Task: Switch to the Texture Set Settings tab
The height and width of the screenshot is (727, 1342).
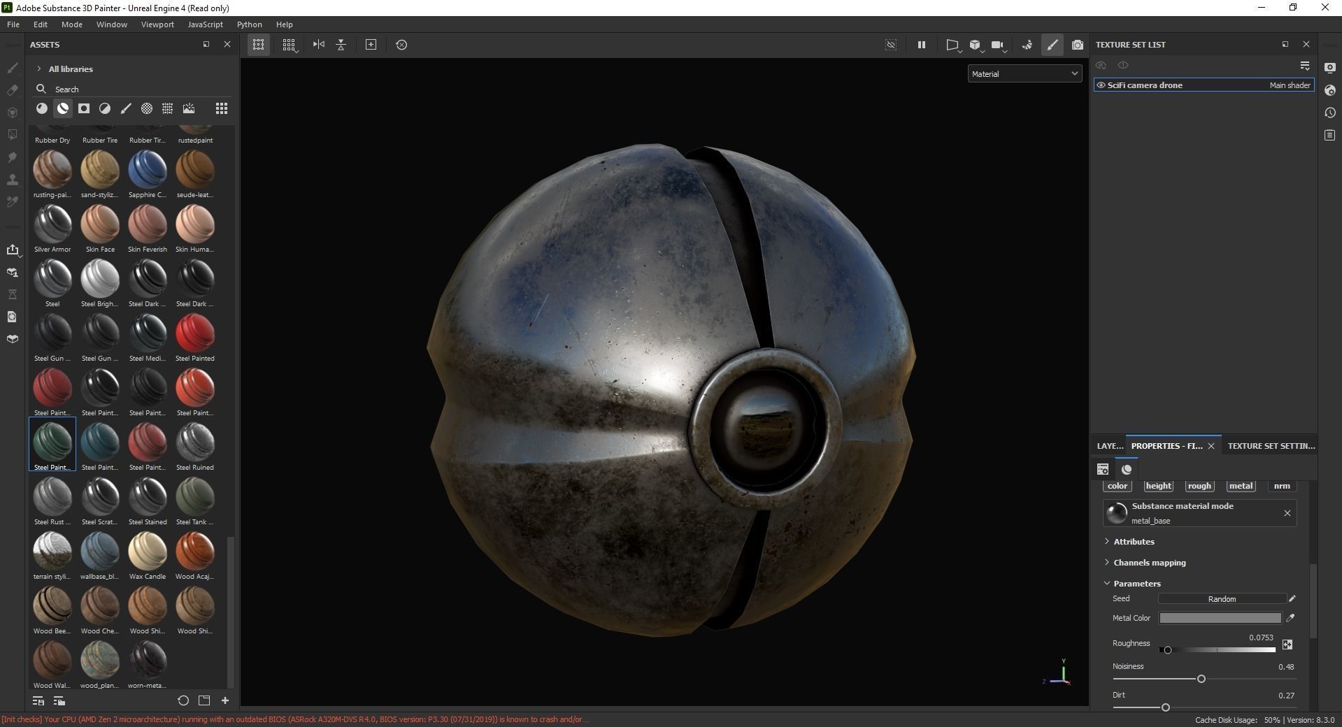Action: (x=1271, y=446)
